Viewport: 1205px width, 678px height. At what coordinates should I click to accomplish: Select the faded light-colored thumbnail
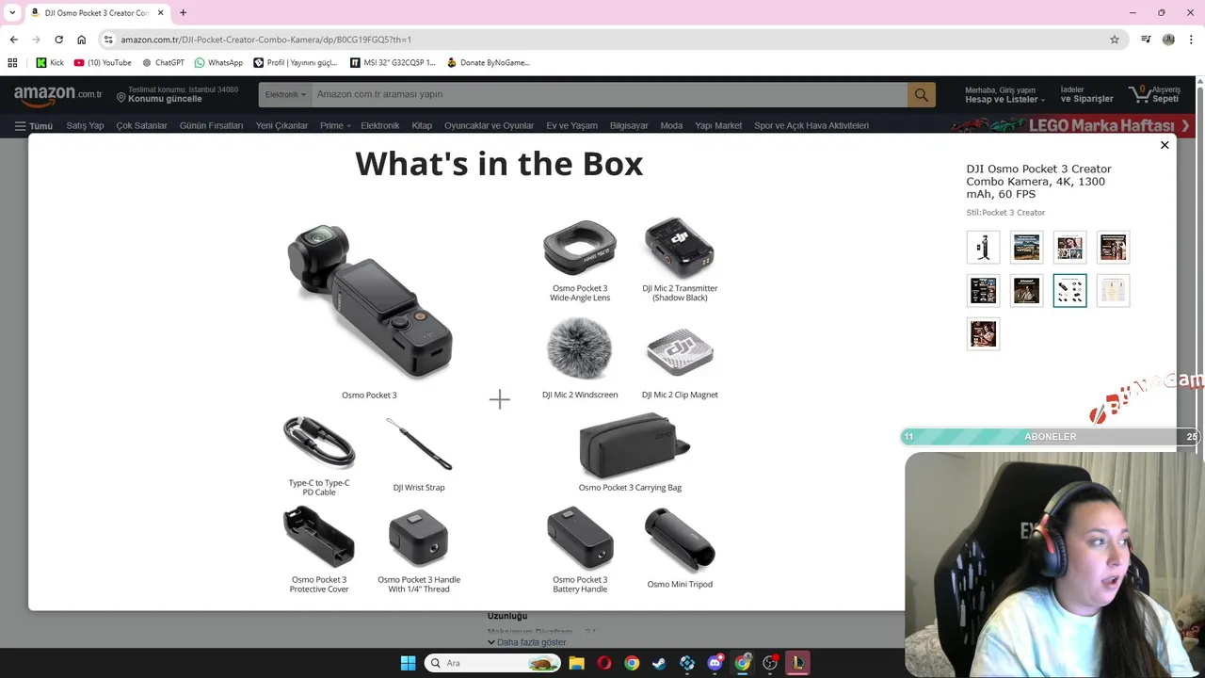pos(1113,291)
